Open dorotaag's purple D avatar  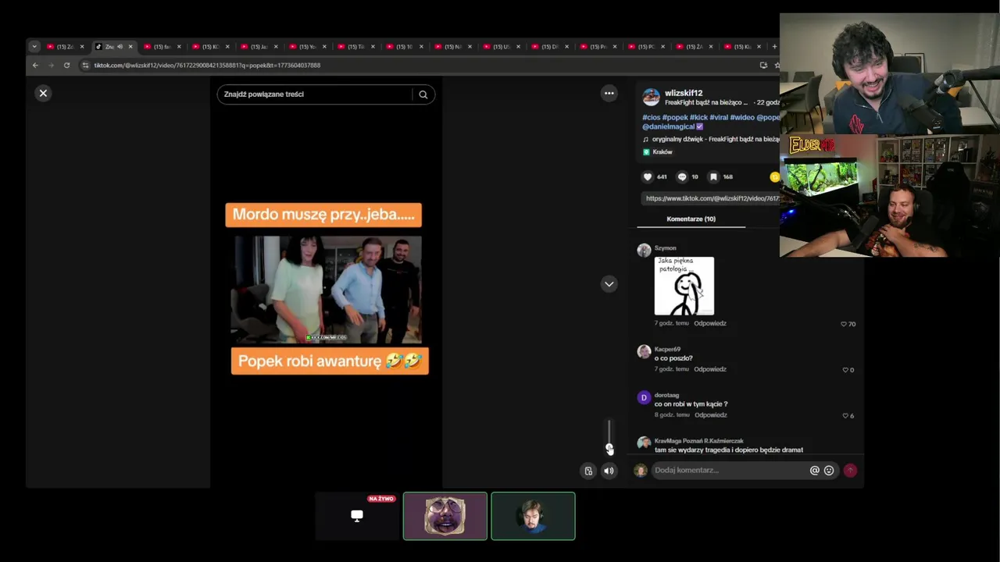point(644,397)
